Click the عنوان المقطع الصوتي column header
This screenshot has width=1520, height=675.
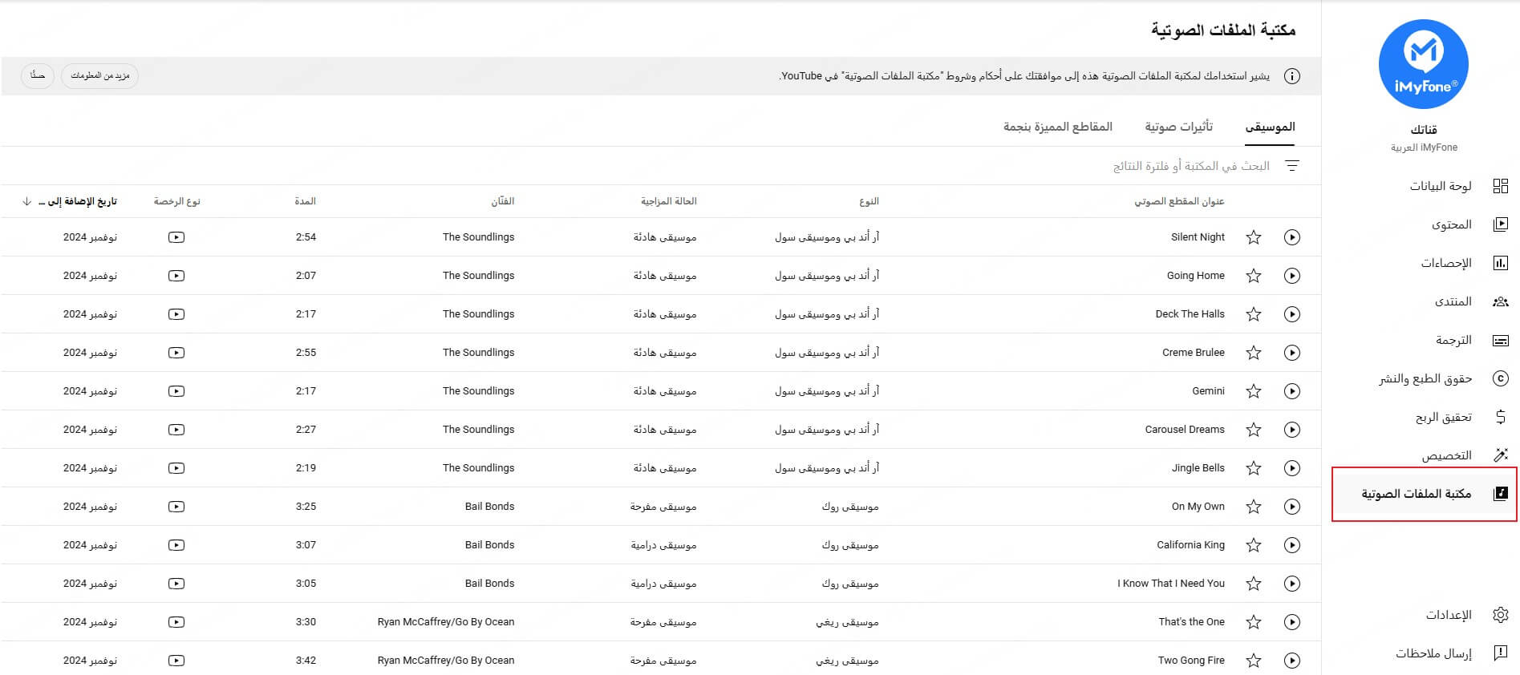pos(1179,201)
